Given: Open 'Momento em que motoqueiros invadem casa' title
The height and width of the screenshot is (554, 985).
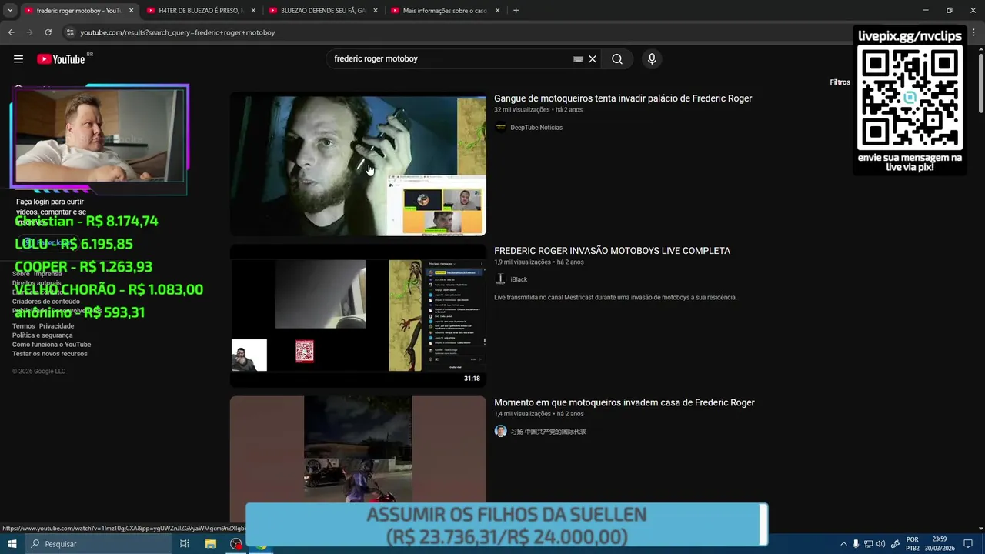Looking at the screenshot, I should point(624,402).
